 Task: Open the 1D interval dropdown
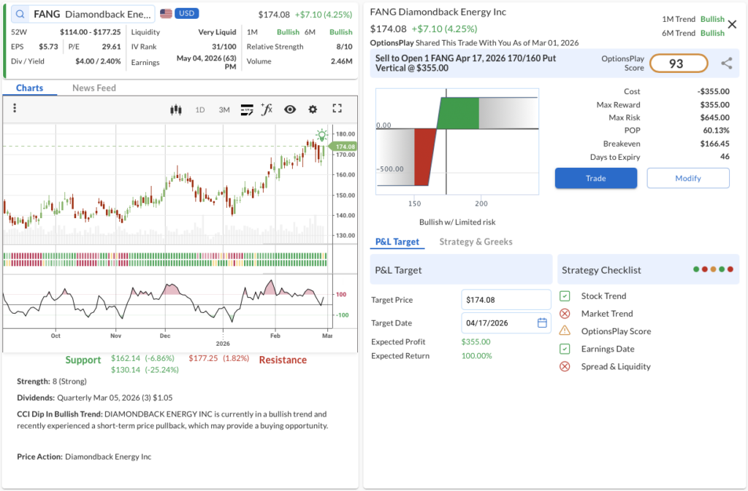(199, 109)
